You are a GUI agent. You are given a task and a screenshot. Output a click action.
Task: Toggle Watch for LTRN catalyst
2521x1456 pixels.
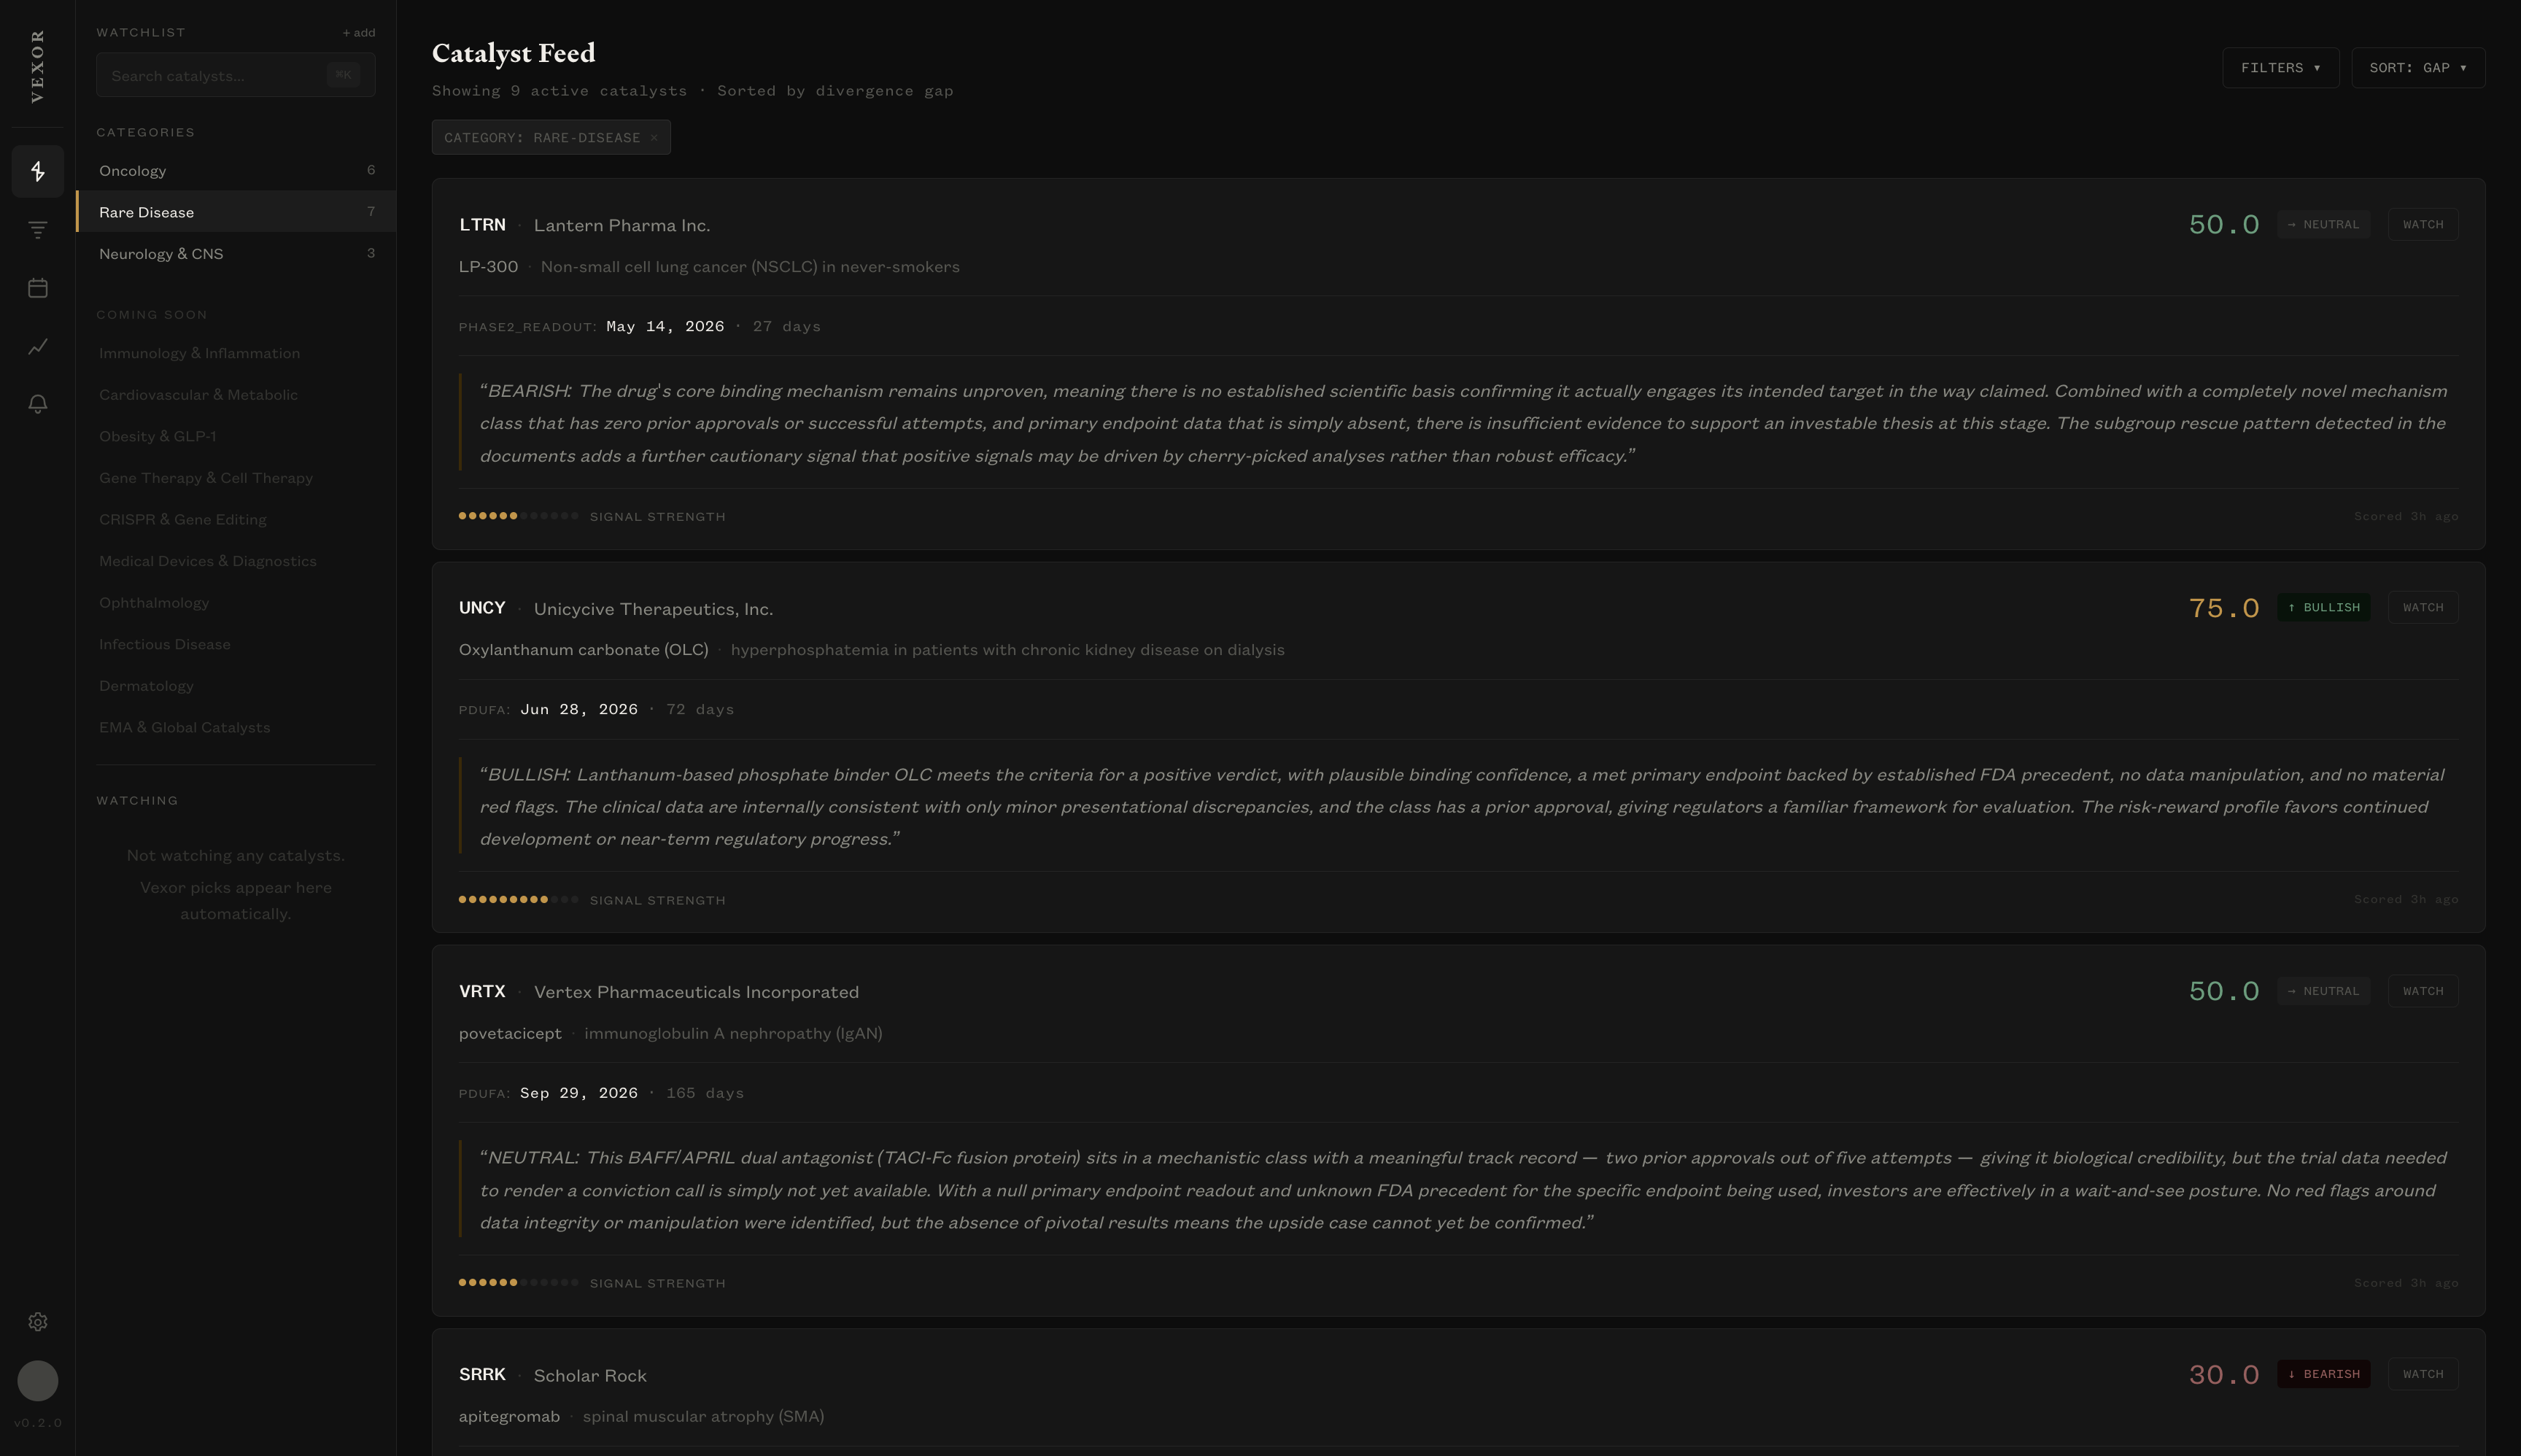pyautogui.click(x=2422, y=225)
